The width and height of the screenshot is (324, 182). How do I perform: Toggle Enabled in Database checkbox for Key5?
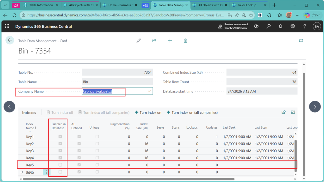click(x=60, y=165)
